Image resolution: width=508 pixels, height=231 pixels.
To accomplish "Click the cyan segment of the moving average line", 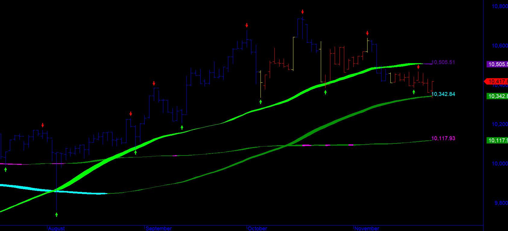I will [54, 190].
